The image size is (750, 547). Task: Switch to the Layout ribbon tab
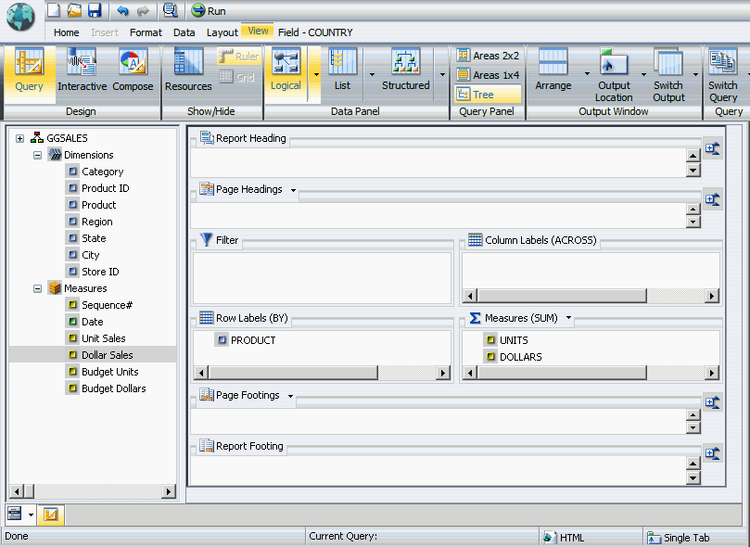[x=222, y=32]
